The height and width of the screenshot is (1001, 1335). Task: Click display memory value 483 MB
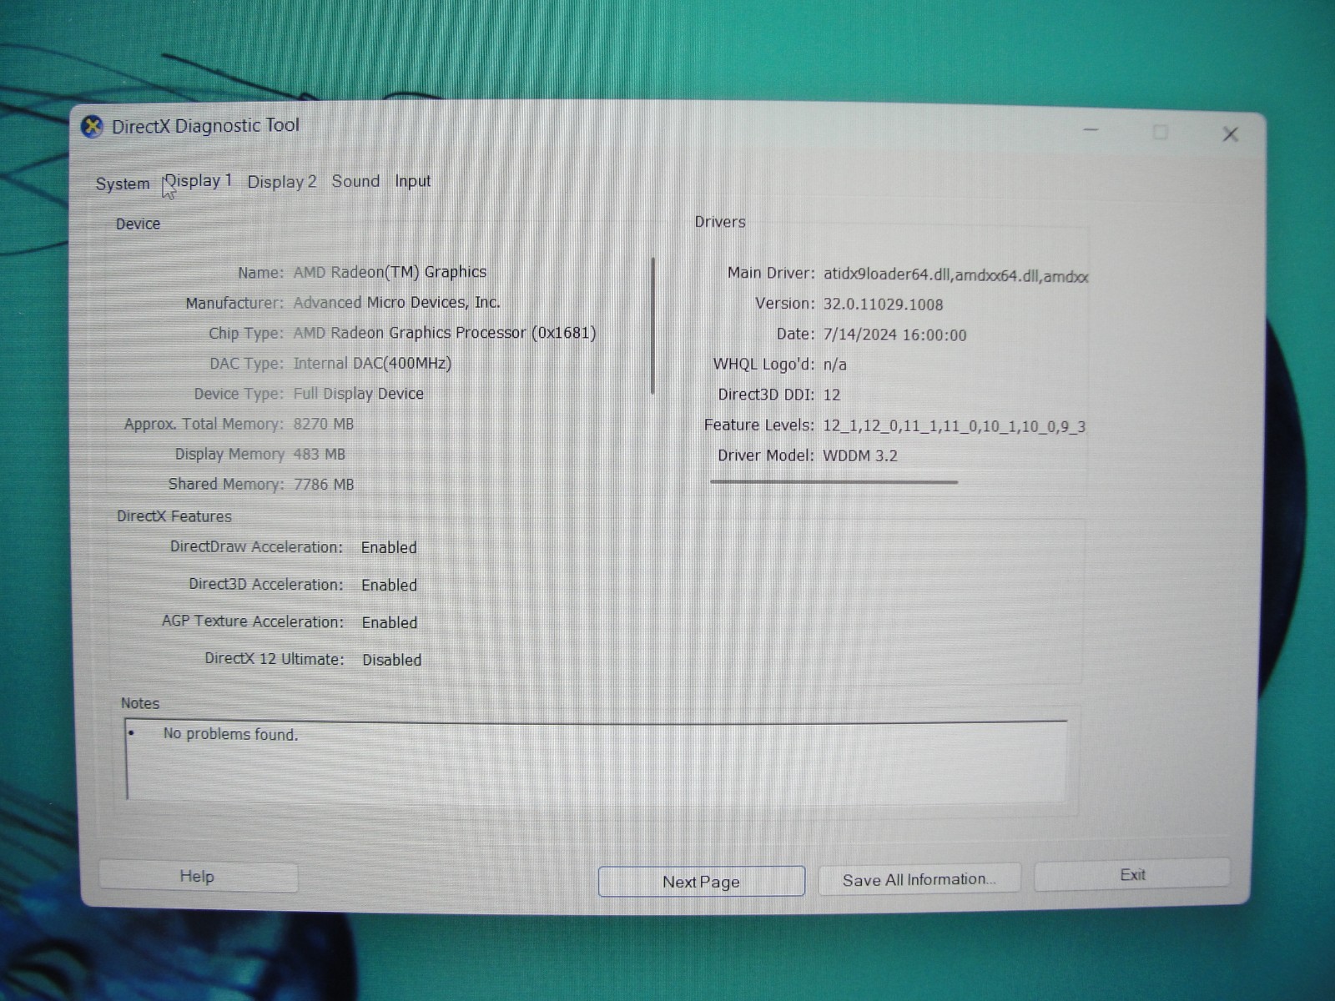coord(319,455)
